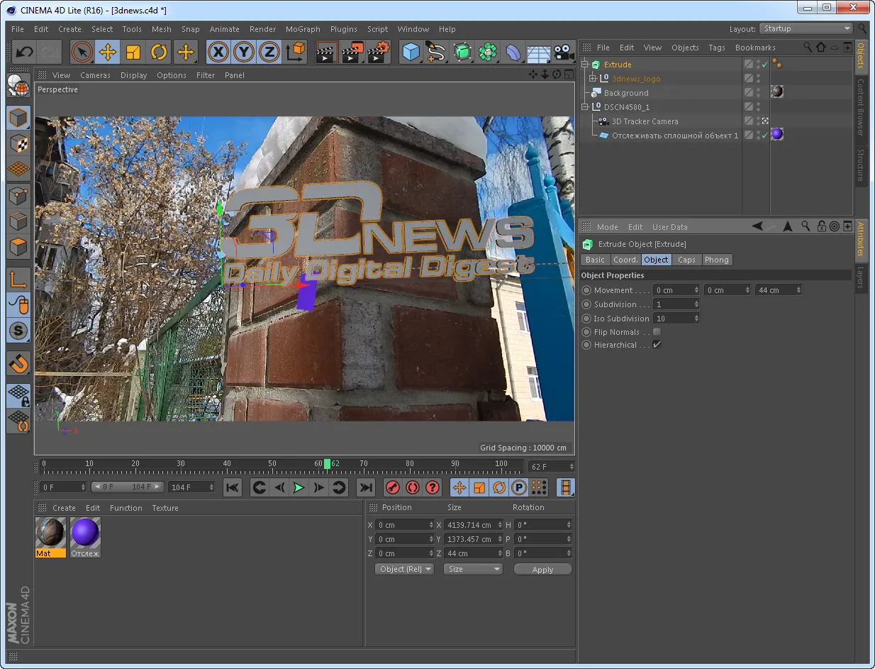Image resolution: width=875 pixels, height=669 pixels.
Task: Click the Apply button
Action: point(542,570)
